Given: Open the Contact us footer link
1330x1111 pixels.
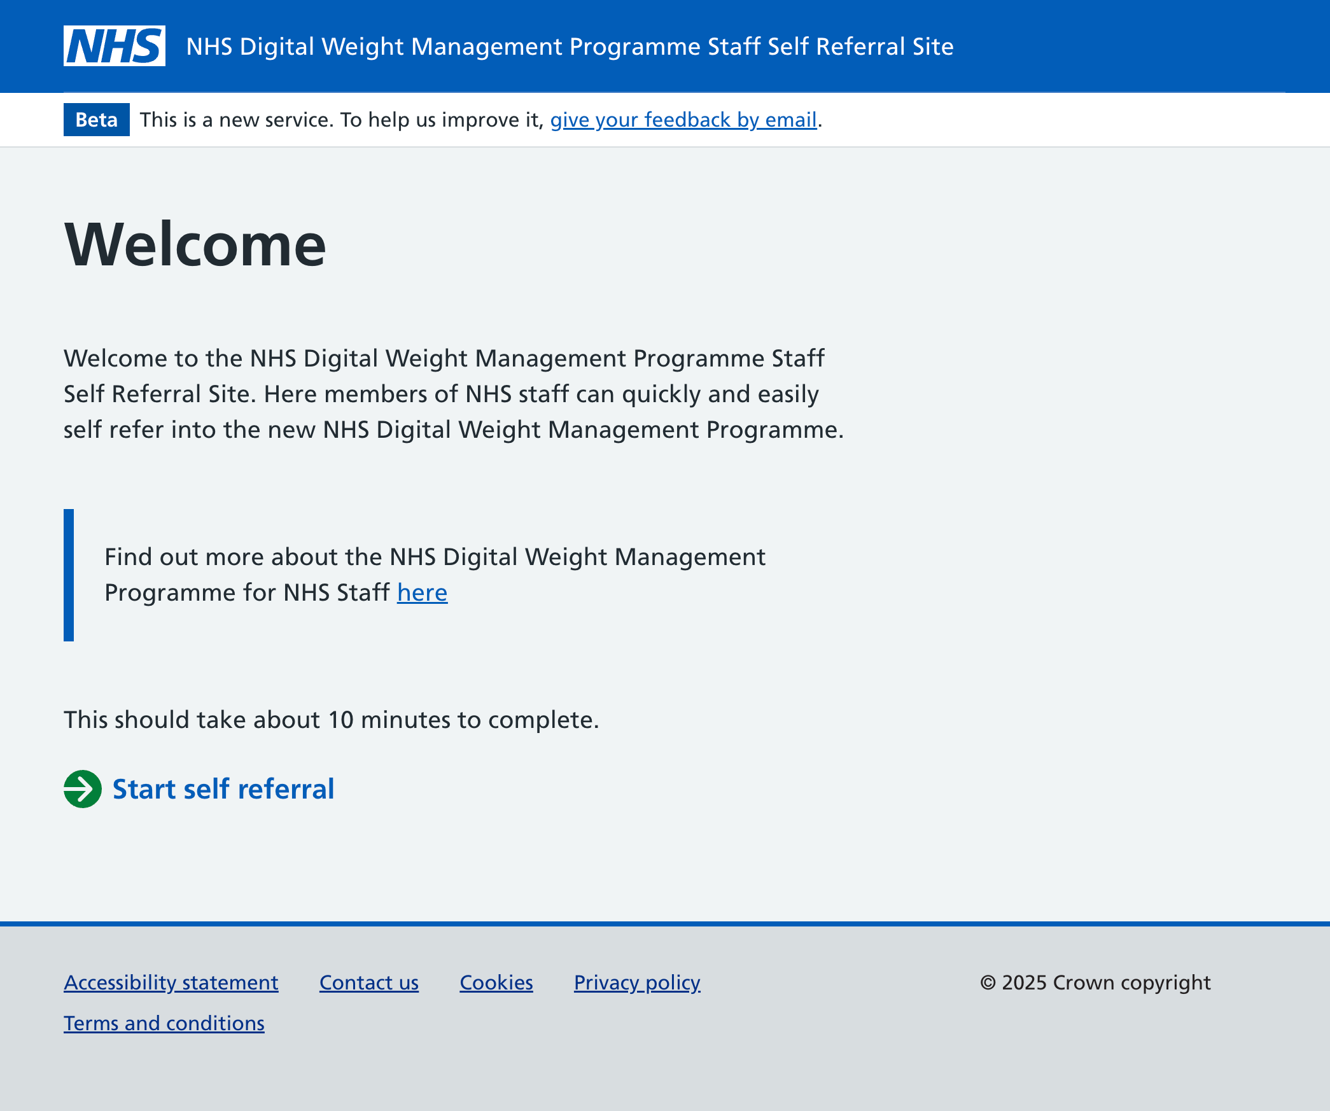Looking at the screenshot, I should click(369, 982).
